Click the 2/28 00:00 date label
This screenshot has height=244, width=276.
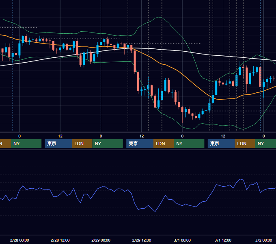19,240
